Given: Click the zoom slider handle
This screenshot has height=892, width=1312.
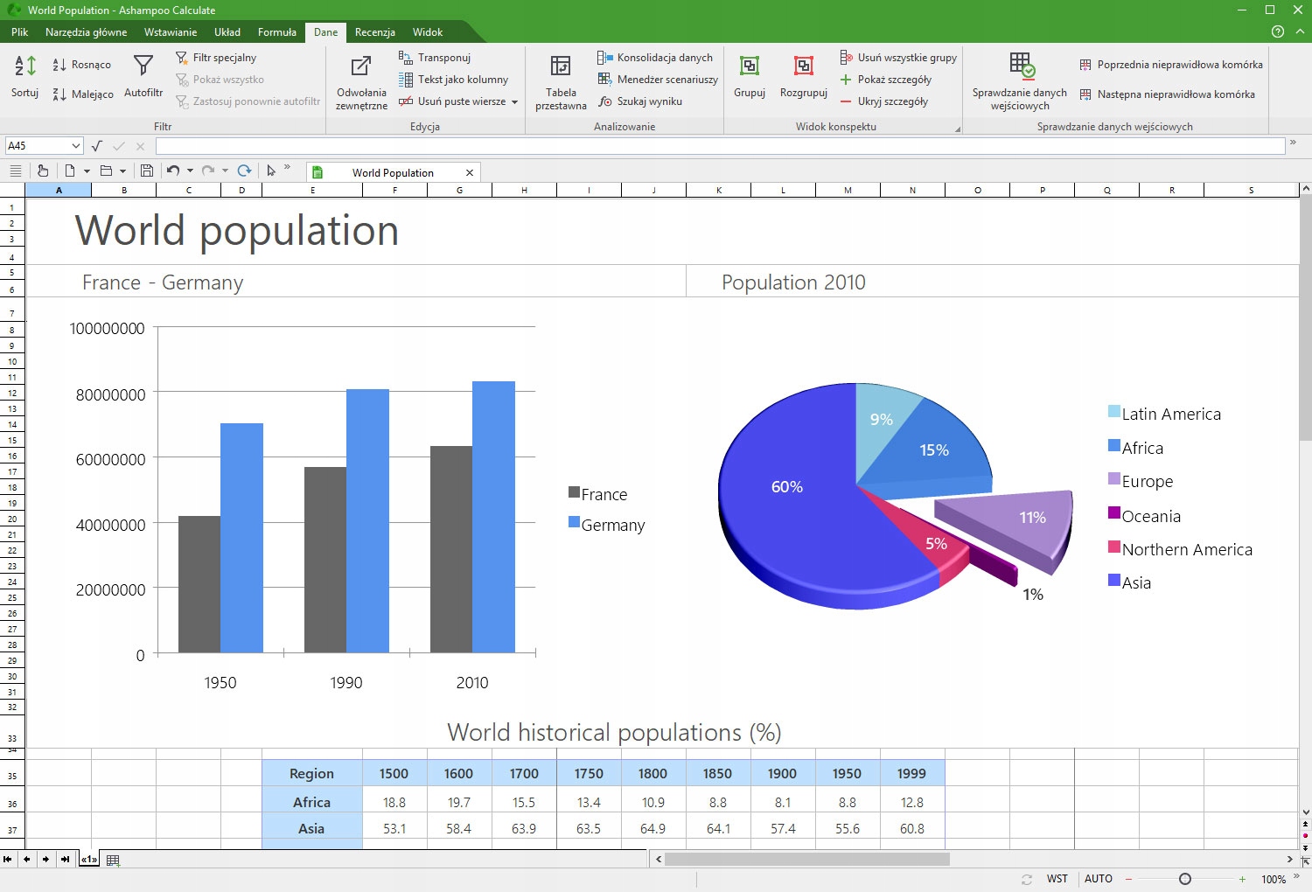Looking at the screenshot, I should [1184, 879].
